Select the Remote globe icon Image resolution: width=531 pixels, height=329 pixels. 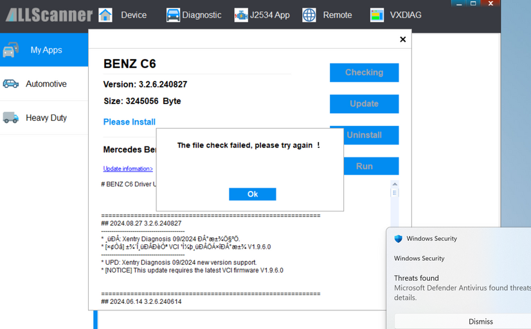309,15
